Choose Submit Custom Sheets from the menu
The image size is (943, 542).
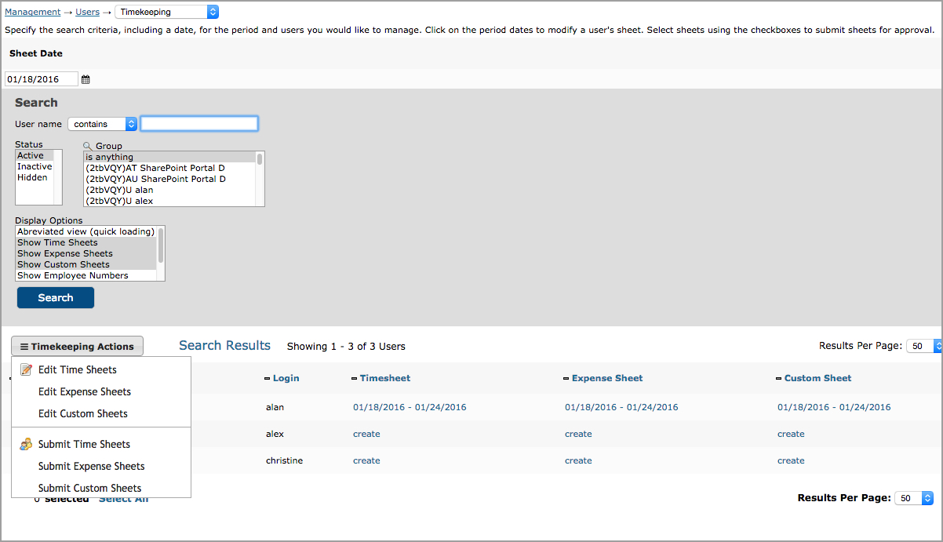90,488
